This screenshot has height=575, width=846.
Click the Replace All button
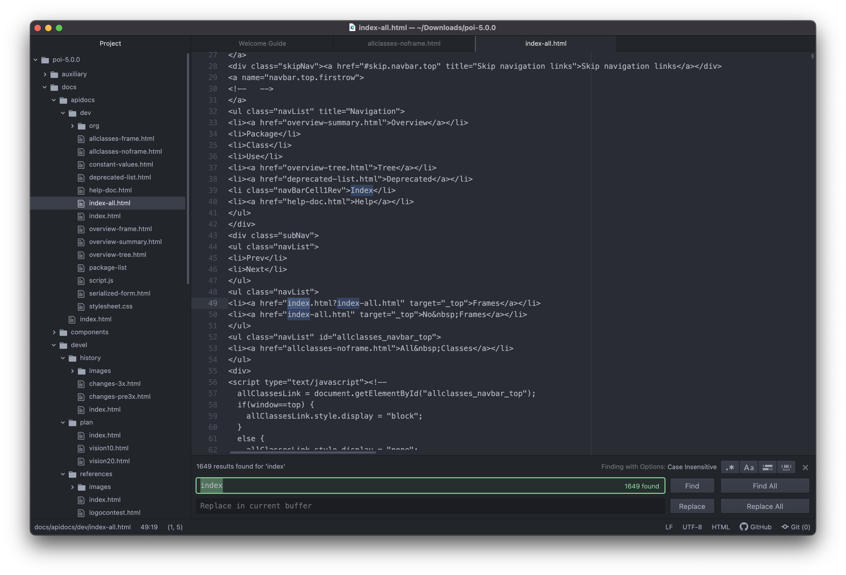[x=764, y=506]
